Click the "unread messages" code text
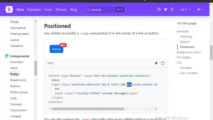This screenshot has width=213, height=120. pyautogui.click(x=115, y=93)
